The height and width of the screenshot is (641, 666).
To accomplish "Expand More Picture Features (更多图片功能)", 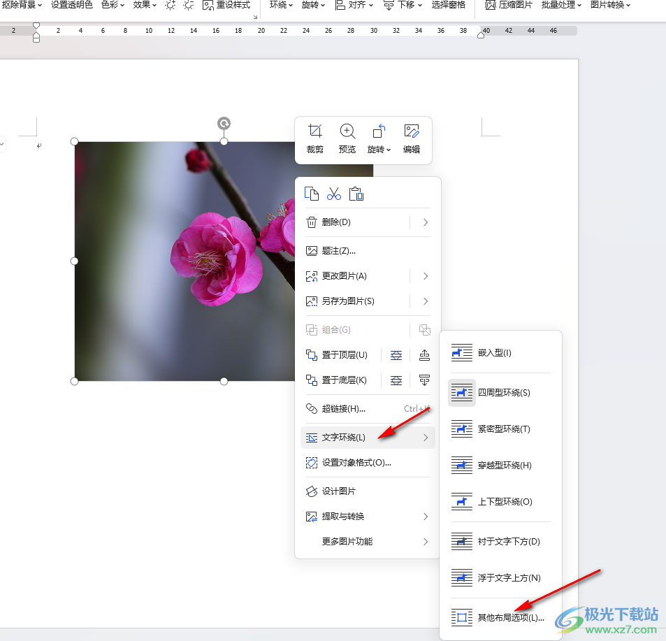I will pos(368,542).
